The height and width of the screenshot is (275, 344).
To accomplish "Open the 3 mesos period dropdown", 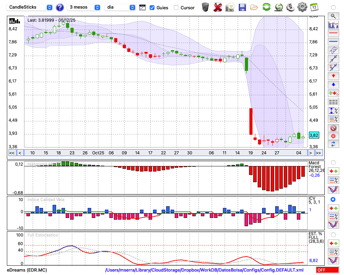I will pyautogui.click(x=84, y=7).
